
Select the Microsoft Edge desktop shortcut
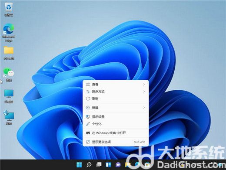[9, 33]
